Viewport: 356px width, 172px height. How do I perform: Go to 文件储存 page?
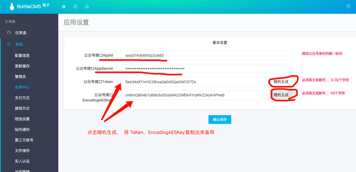[22, 151]
